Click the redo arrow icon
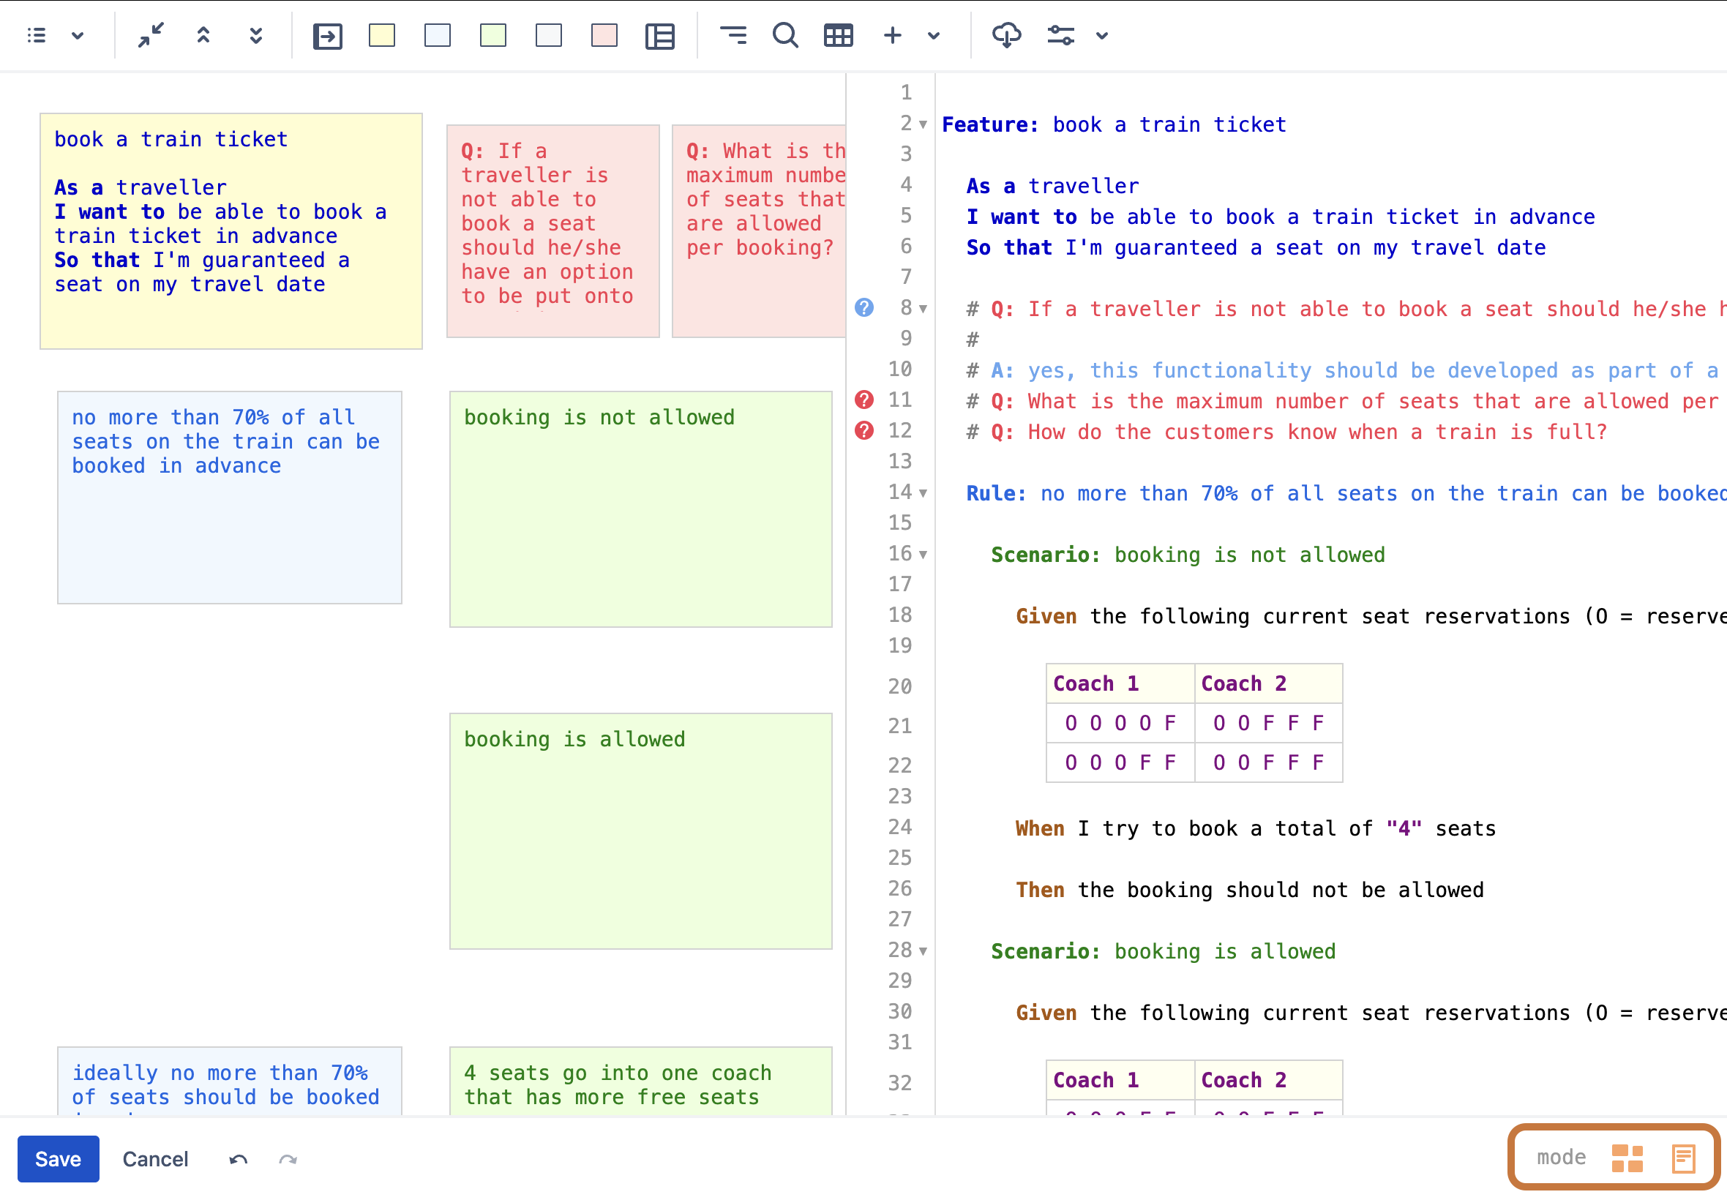 click(288, 1160)
